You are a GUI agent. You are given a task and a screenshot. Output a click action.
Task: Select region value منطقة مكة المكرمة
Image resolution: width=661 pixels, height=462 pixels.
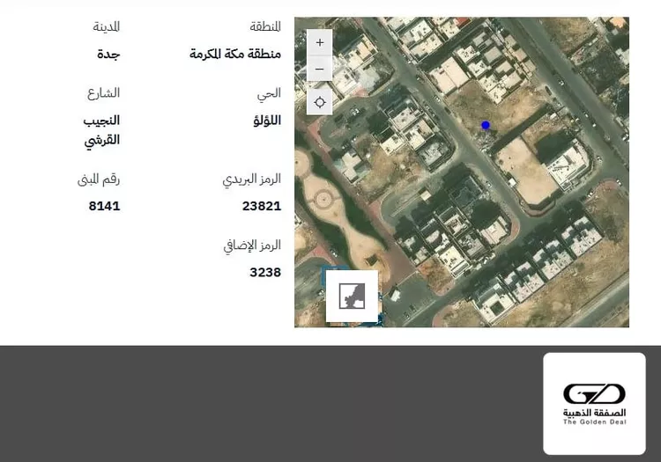235,54
